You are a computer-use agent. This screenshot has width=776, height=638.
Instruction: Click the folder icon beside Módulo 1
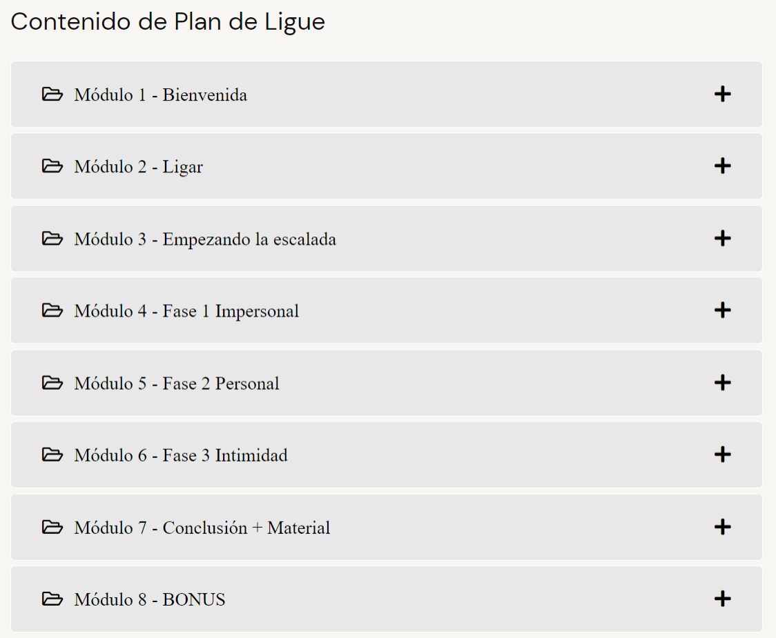[52, 94]
